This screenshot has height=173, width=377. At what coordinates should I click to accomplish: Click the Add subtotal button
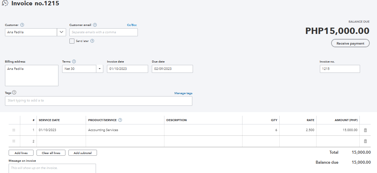(83, 153)
